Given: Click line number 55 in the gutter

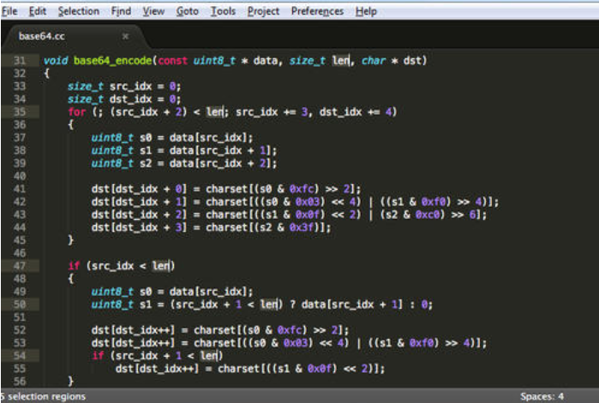Looking at the screenshot, I should tap(19, 368).
